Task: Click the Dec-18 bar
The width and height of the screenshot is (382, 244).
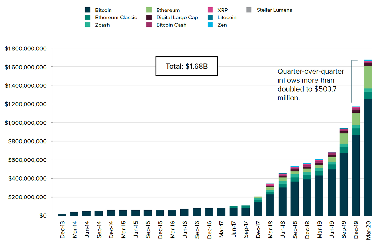Action: [x=307, y=189]
